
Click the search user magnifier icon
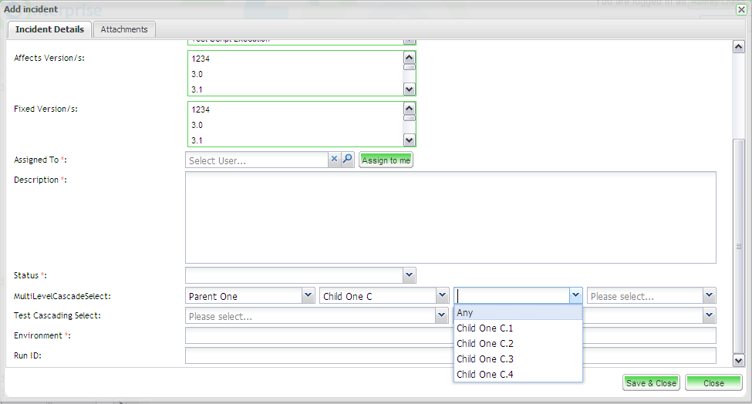coord(347,160)
